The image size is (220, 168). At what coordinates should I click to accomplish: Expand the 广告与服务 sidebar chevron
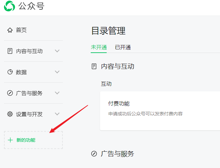click(57, 93)
